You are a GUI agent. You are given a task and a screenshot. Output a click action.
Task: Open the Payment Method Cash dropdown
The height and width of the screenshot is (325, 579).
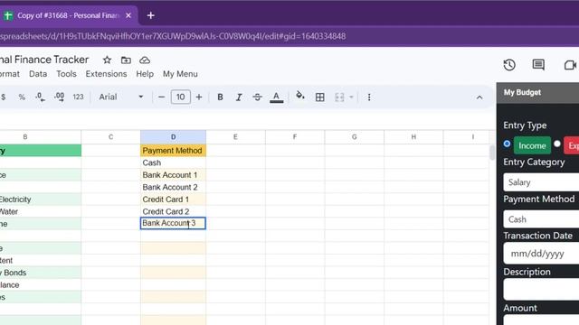pos(541,219)
